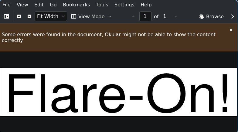The width and height of the screenshot is (238, 132).
Task: Toggle the sidebar panel icon
Action: (x=6, y=16)
